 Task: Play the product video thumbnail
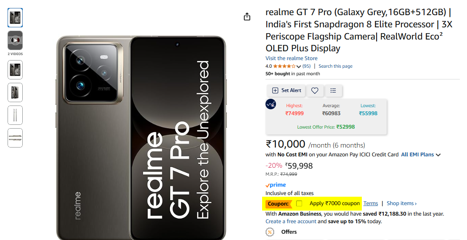15,40
